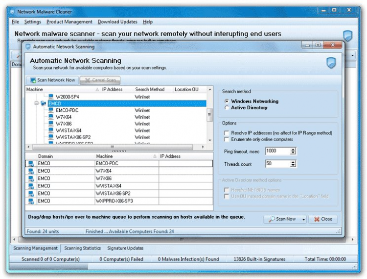Click the scroll up arrow of machine tree
The height and width of the screenshot is (279, 367).
[210, 89]
